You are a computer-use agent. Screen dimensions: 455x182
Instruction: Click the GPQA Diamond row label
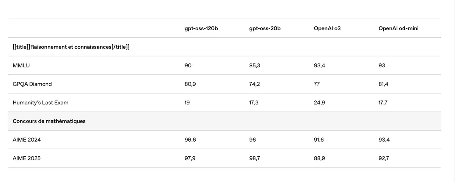point(32,84)
